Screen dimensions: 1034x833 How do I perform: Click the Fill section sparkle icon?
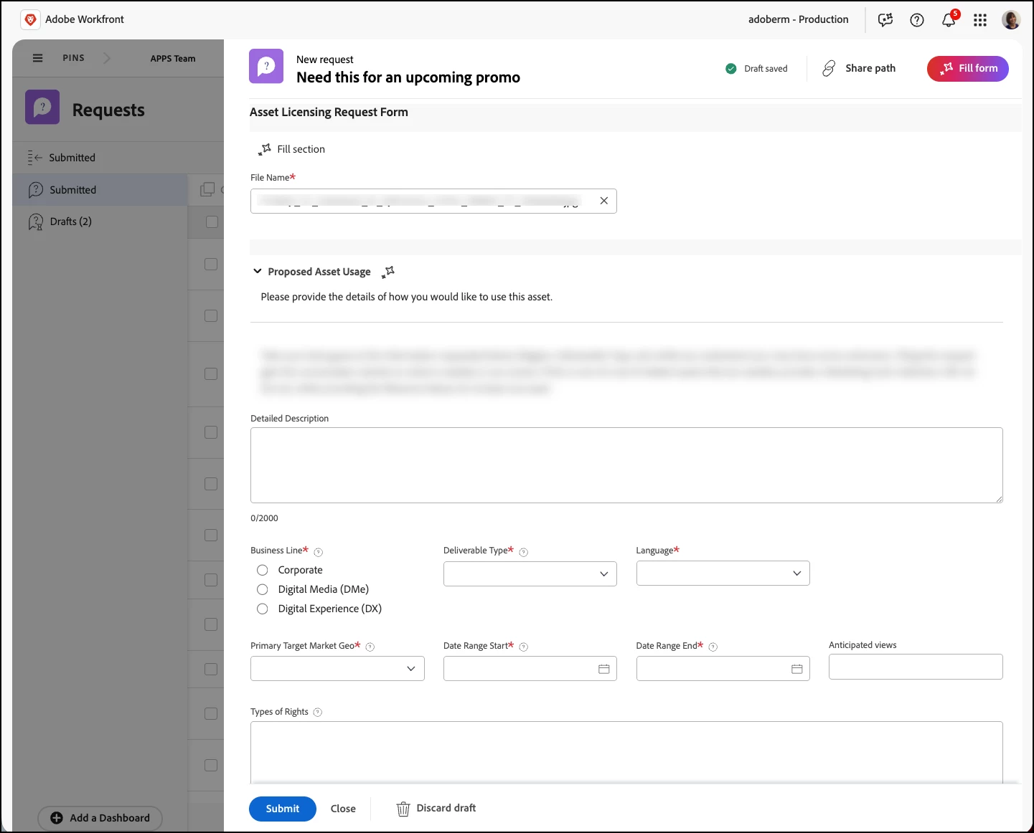pyautogui.click(x=265, y=149)
